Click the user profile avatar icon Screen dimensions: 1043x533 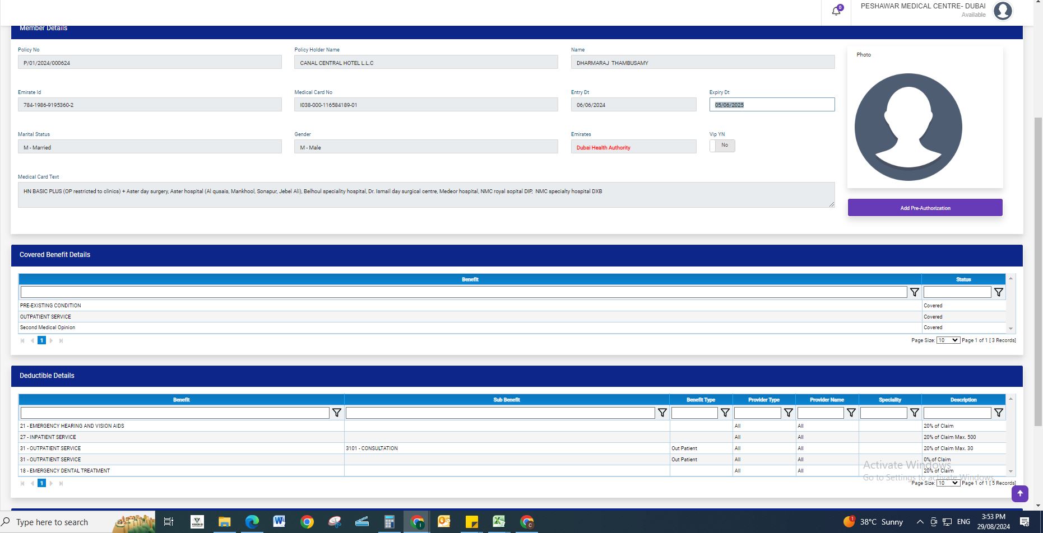click(x=1002, y=11)
